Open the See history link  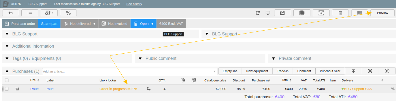click(x=134, y=4)
